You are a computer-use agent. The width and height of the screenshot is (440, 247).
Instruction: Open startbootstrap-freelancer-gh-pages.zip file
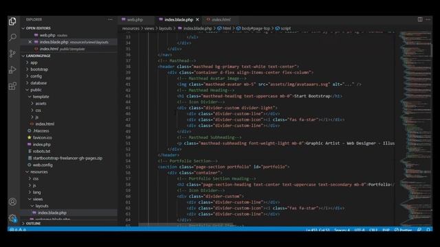click(69, 158)
